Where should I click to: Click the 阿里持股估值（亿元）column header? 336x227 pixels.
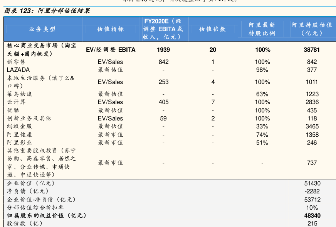click(x=312, y=29)
